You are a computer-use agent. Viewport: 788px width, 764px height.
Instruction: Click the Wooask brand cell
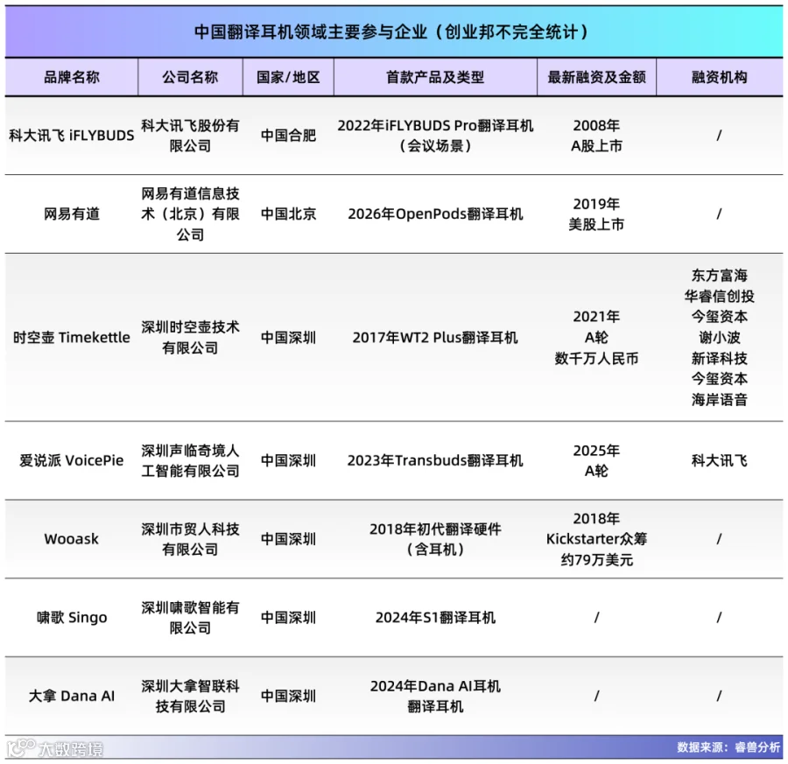pos(72,539)
